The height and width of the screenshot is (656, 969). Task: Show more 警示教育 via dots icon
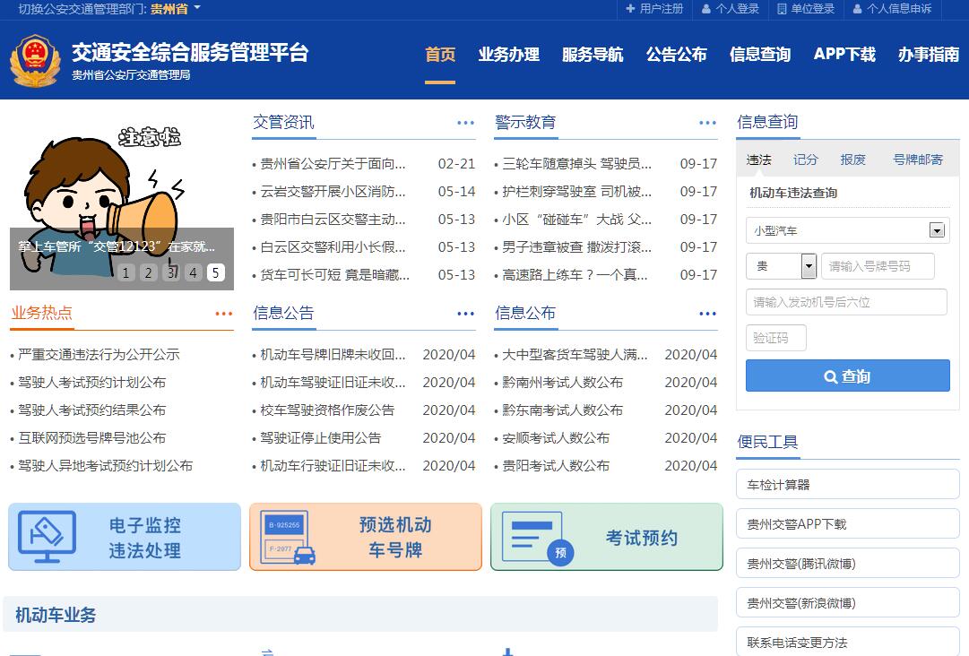coord(707,123)
